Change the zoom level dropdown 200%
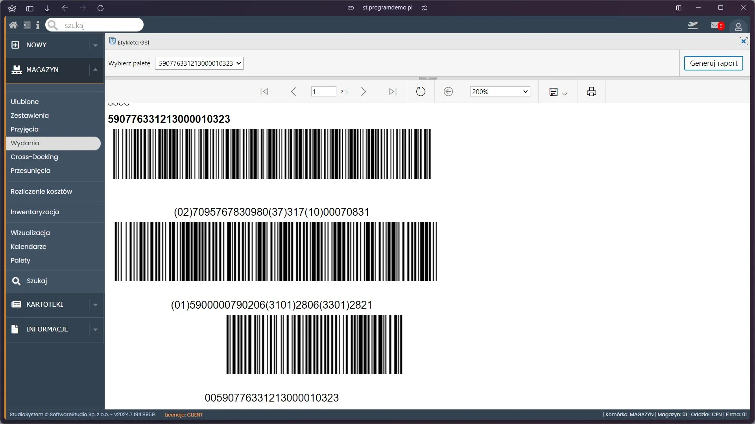The image size is (755, 424). 500,92
